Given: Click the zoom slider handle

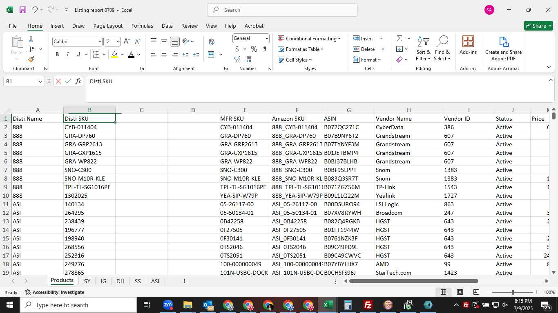Looking at the screenshot, I should 513,292.
